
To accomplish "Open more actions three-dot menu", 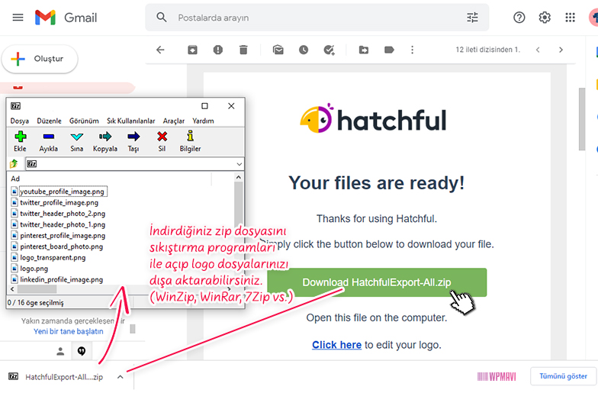I will tap(412, 50).
